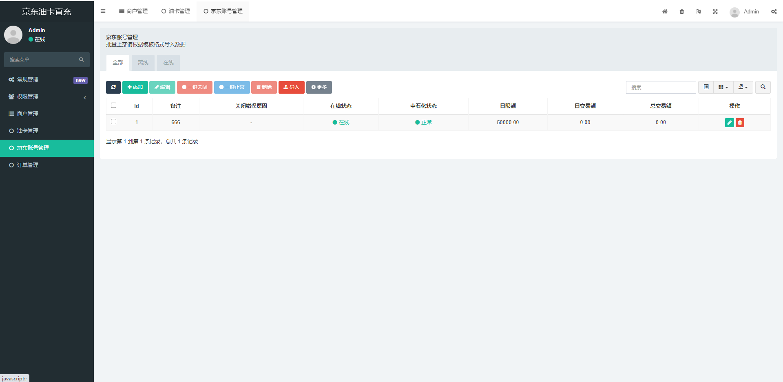Check the checkbox for row Id 1
Image resolution: width=783 pixels, height=382 pixels.
[113, 122]
